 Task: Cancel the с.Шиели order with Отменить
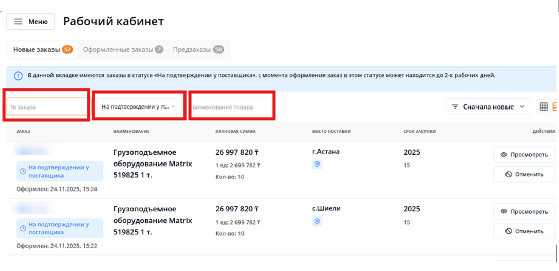pyautogui.click(x=524, y=231)
